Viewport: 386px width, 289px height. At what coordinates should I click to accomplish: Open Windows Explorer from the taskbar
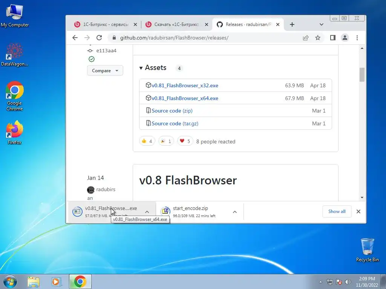click(34, 282)
